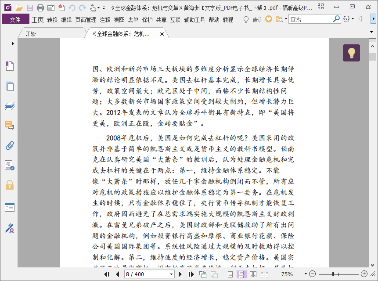Expand the quick access toolbar customize arrow

point(104,8)
